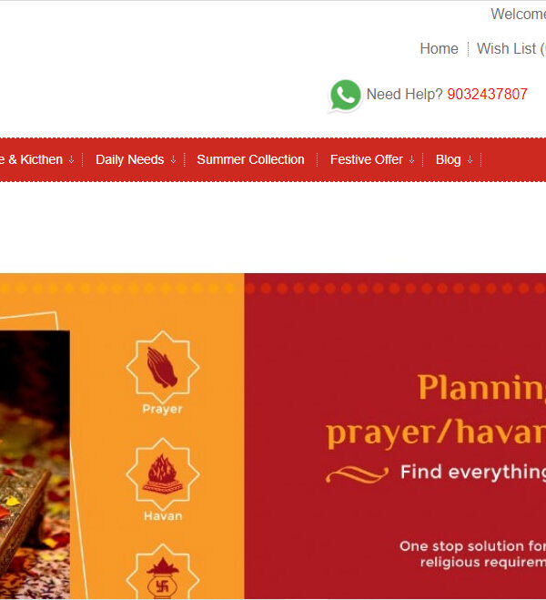
Task: Go to the Home link
Action: click(x=439, y=48)
